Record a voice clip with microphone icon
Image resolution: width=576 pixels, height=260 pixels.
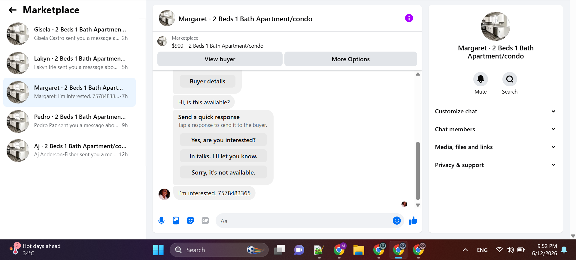[161, 221]
